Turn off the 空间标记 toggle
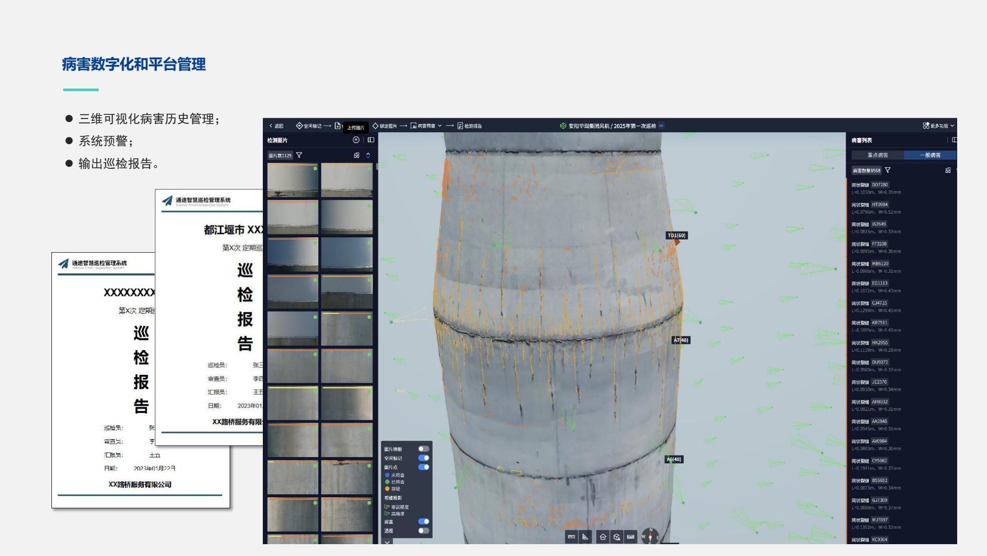This screenshot has width=987, height=556. point(423,458)
